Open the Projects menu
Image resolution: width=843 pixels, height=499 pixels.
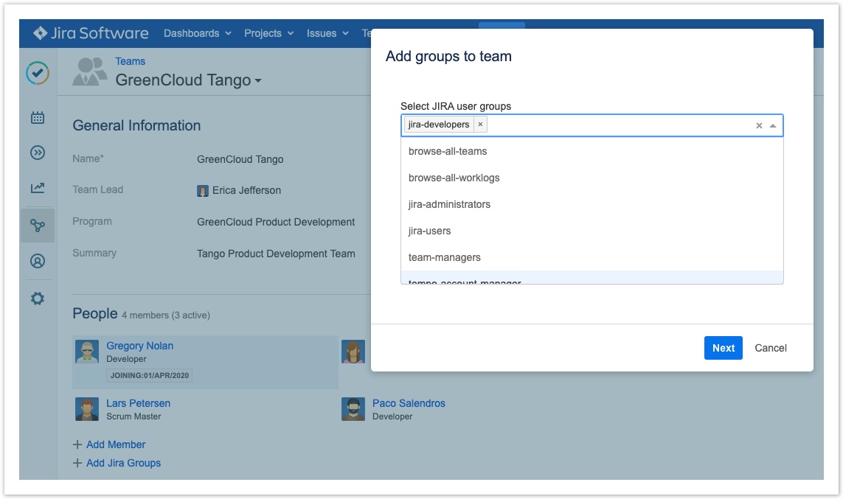[x=269, y=33]
